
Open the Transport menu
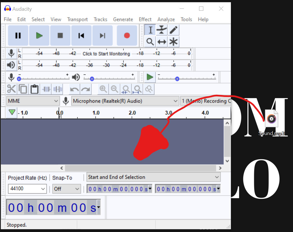pos(77,19)
